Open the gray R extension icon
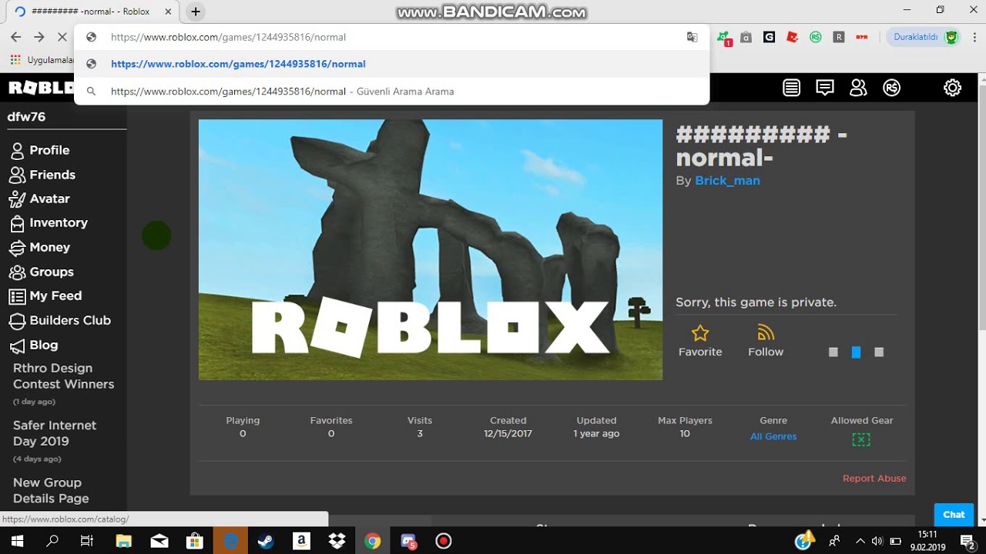Screen dimensions: 986x554 coord(838,37)
